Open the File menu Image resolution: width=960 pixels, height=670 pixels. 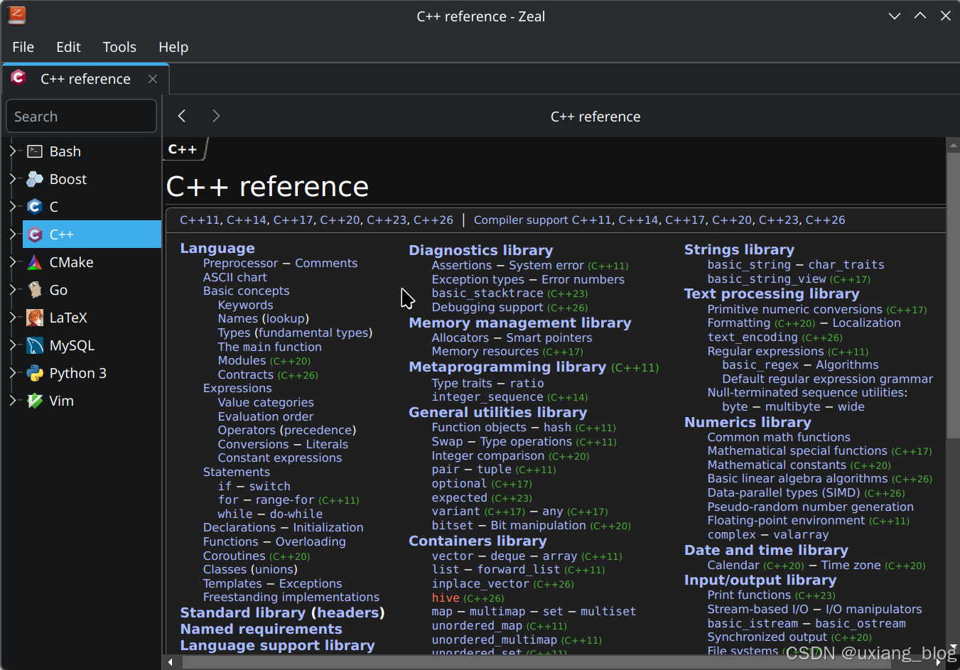(23, 47)
